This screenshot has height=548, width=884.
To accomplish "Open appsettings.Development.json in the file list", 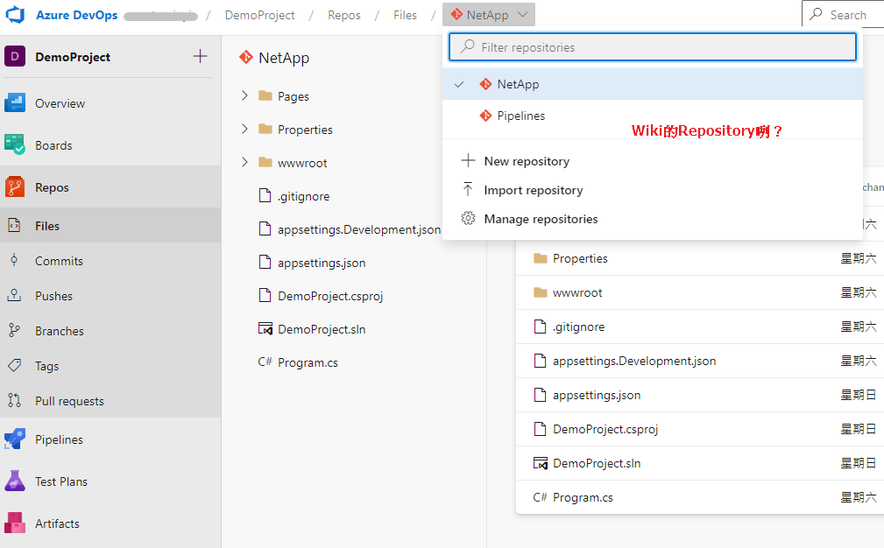I will (634, 361).
